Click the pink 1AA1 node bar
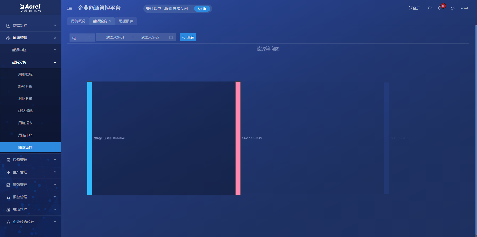The image size is (477, 237). tap(238, 138)
